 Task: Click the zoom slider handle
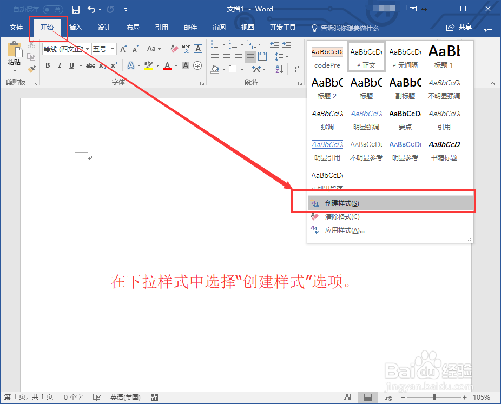pyautogui.click(x=434, y=398)
